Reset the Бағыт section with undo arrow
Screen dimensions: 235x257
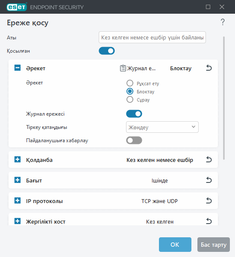[x=209, y=180]
